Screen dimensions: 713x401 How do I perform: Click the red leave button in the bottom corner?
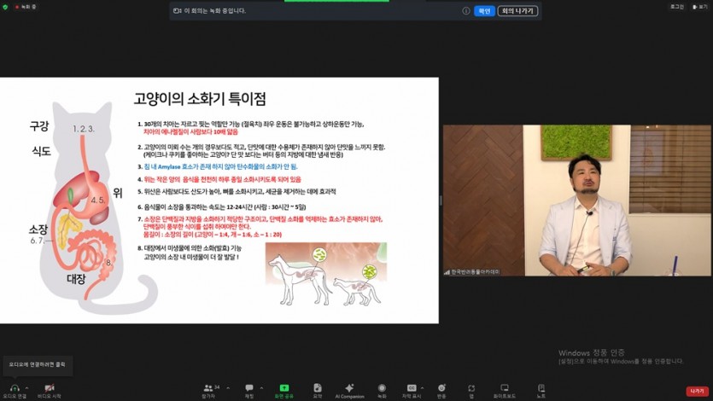pyautogui.click(x=697, y=391)
